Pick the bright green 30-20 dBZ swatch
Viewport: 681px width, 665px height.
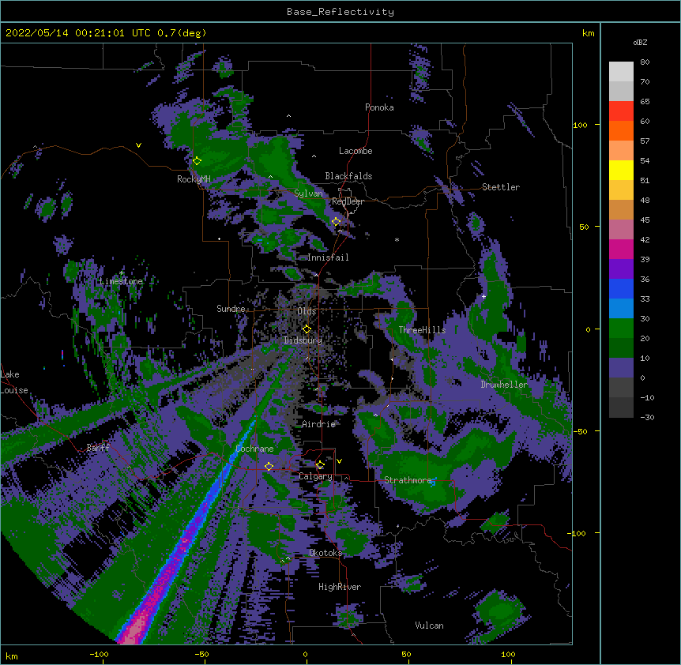point(621,329)
